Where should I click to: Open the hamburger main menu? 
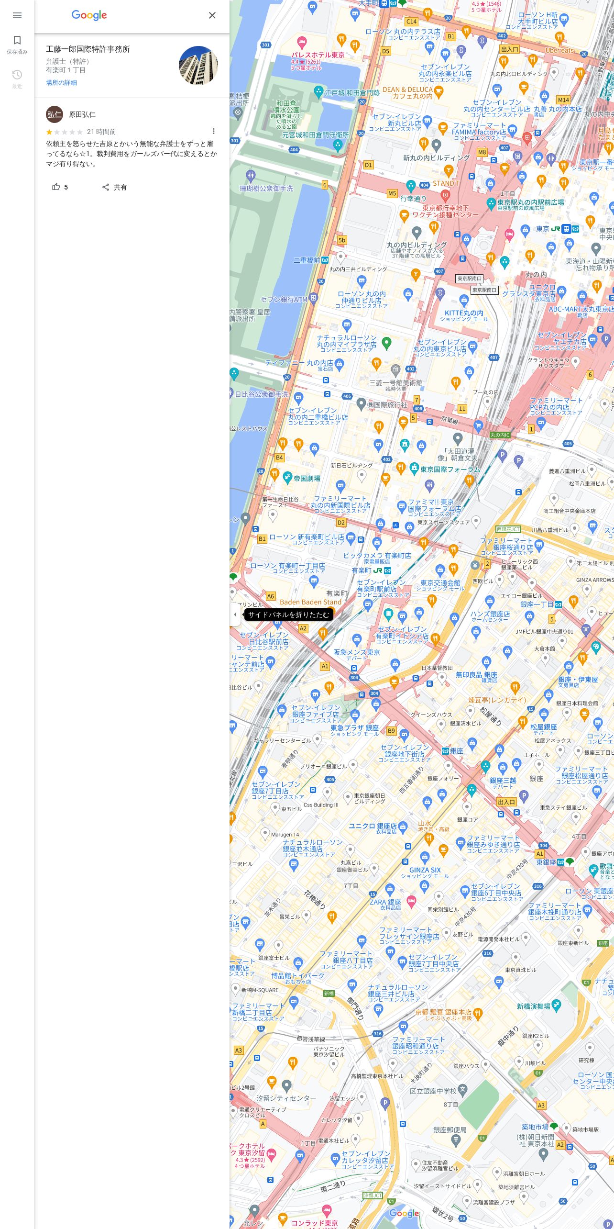[x=17, y=15]
